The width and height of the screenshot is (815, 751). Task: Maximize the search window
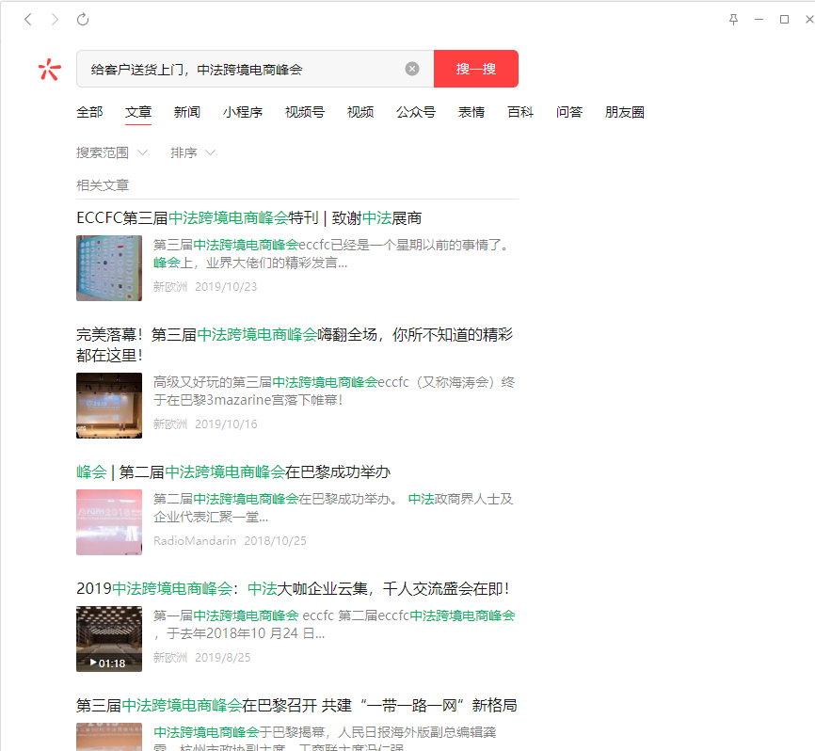[784, 20]
